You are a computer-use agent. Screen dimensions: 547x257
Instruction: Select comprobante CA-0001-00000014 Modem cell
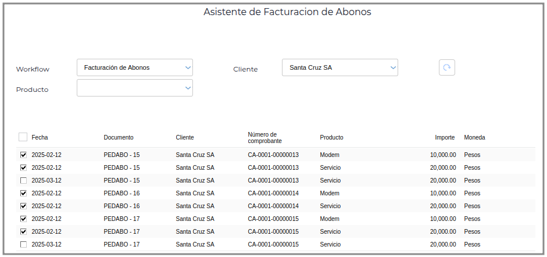(x=273, y=194)
